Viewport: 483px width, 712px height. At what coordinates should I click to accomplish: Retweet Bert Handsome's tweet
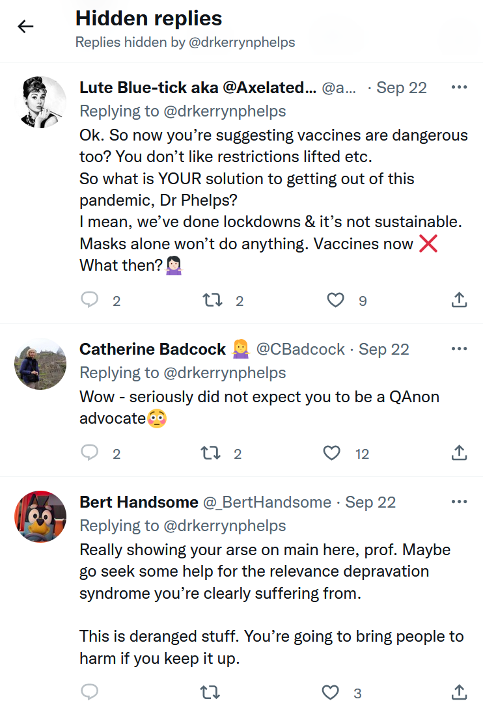coord(210,692)
